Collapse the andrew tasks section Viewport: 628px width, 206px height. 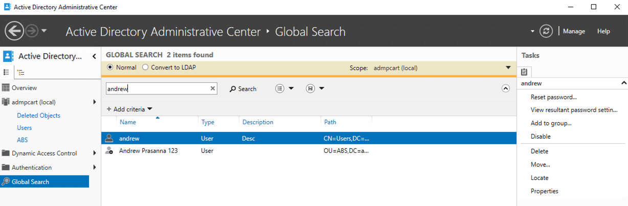coord(623,83)
